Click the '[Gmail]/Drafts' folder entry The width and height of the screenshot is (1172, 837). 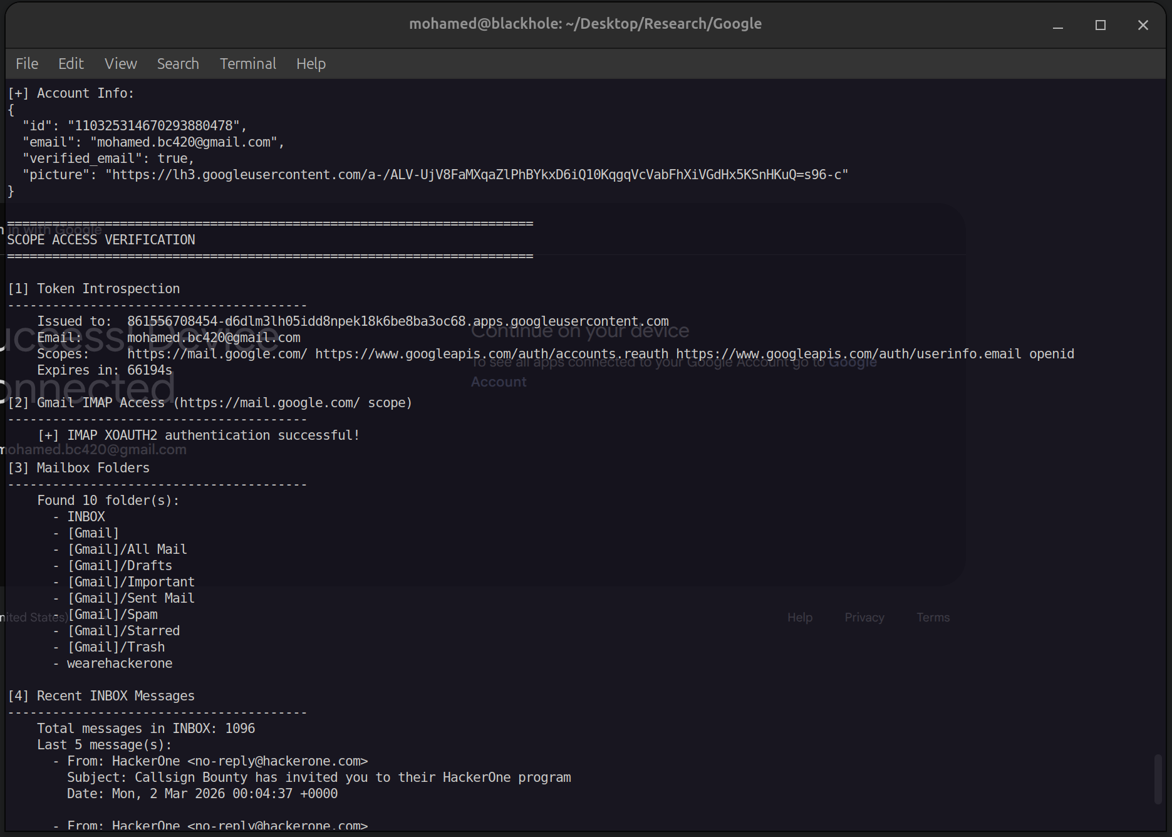click(120, 566)
